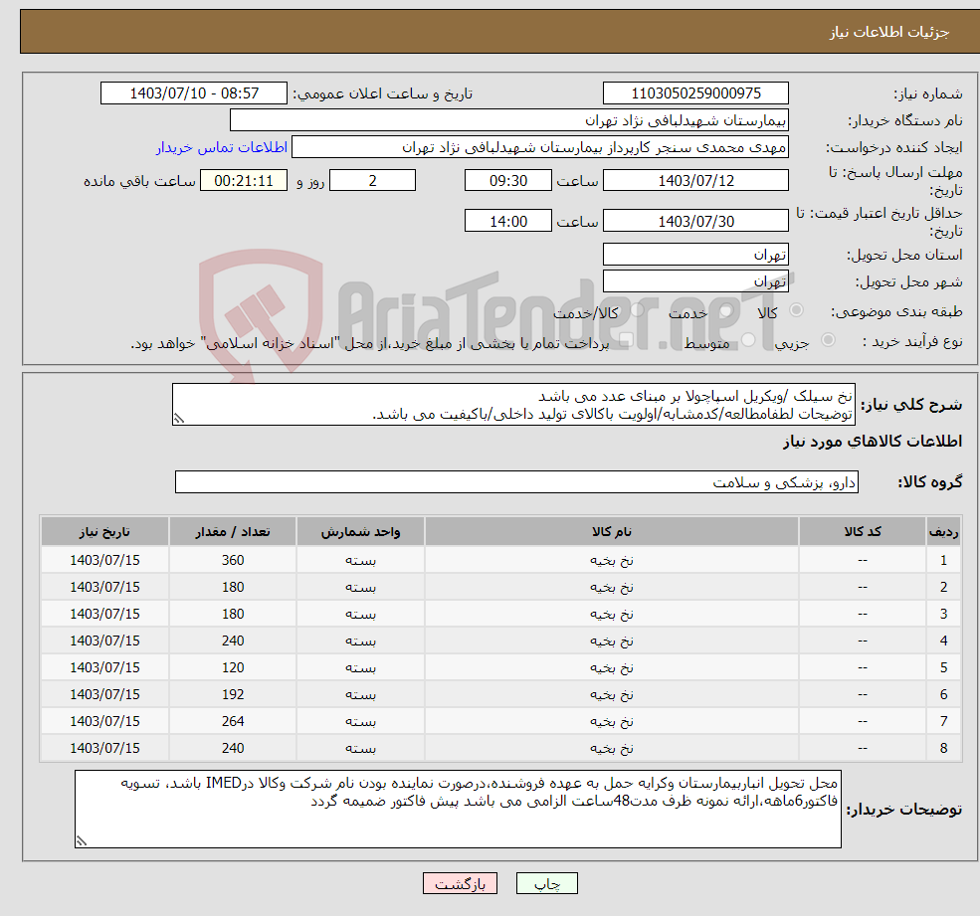The height and width of the screenshot is (916, 980).
Task: Click نخ بخیه name in row 2
Action: tap(612, 588)
